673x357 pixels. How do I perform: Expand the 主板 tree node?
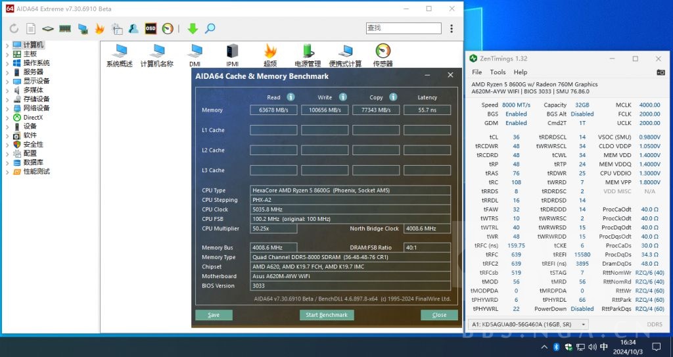[7, 54]
